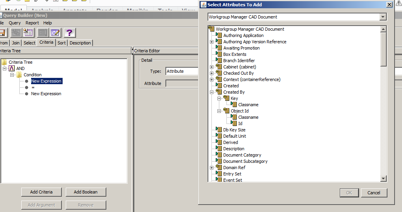Click the form with pencil toolbar icon
The image size is (402, 212).
(x=56, y=33)
